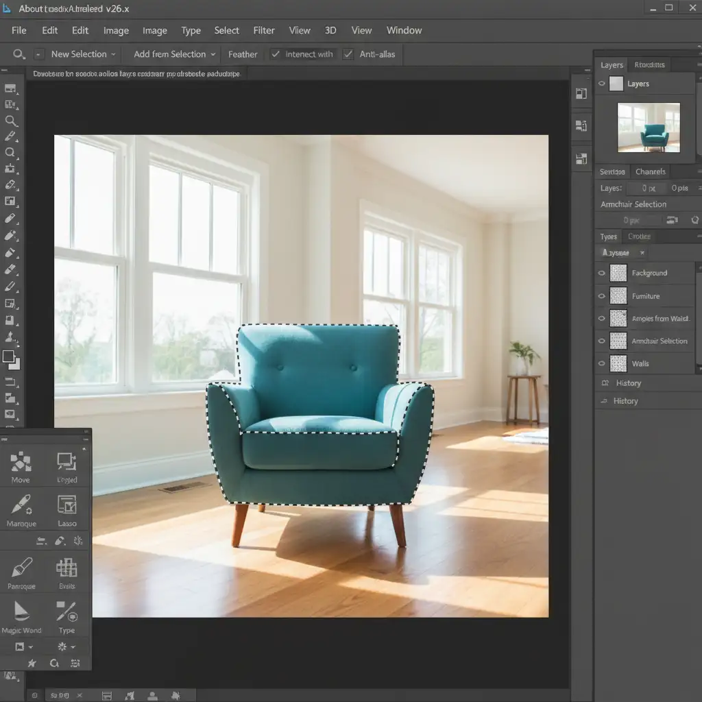Uncheck the Intersect with checkbox
Viewport: 702px width, 702px height.
[x=275, y=54]
